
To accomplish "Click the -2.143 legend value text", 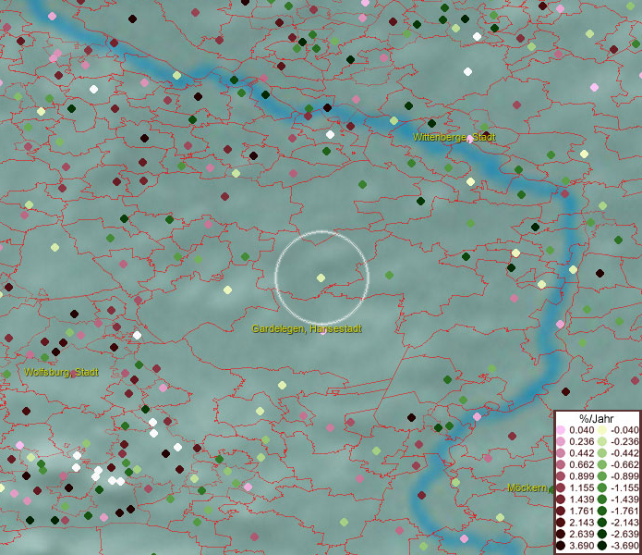I will pyautogui.click(x=624, y=523).
